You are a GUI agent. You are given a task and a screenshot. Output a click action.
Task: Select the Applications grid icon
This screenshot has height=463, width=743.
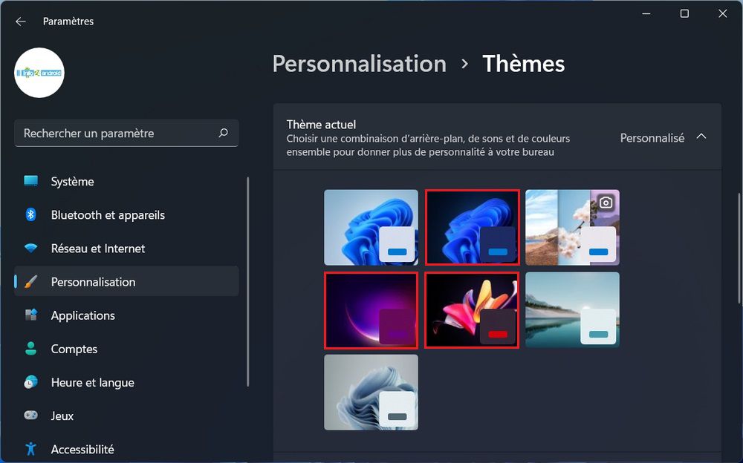coord(30,315)
